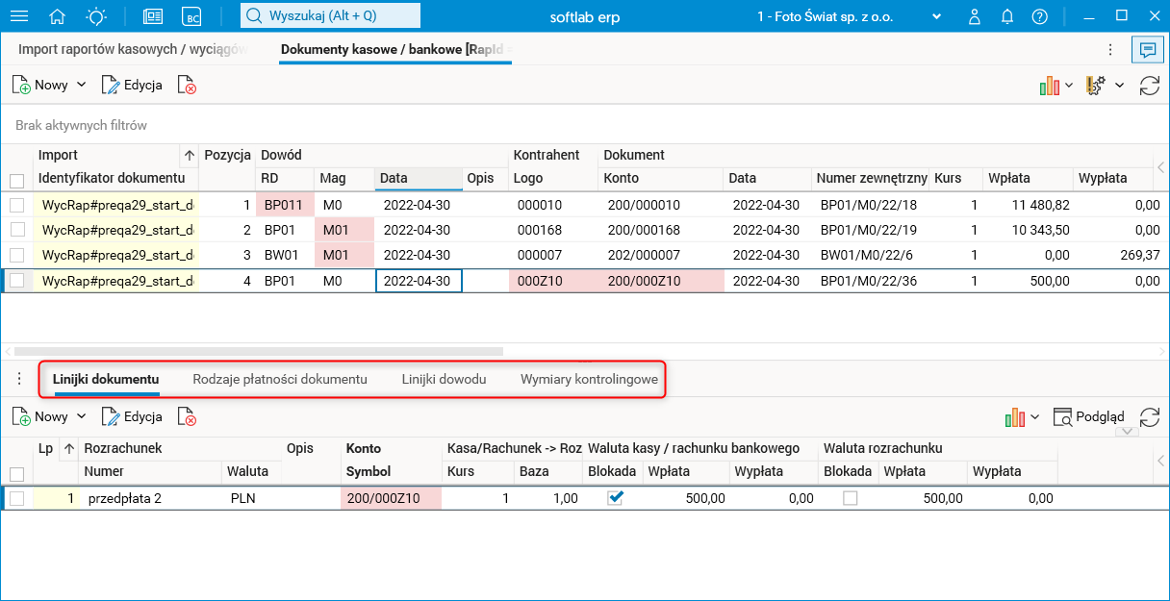1170x601 pixels.
Task: Open notifications bell icon
Action: [1007, 16]
